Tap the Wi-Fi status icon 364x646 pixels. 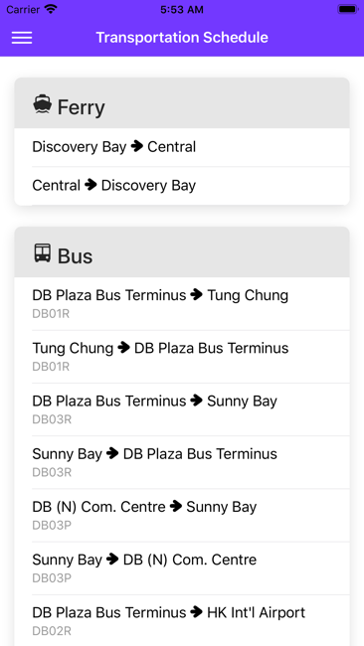click(x=51, y=9)
